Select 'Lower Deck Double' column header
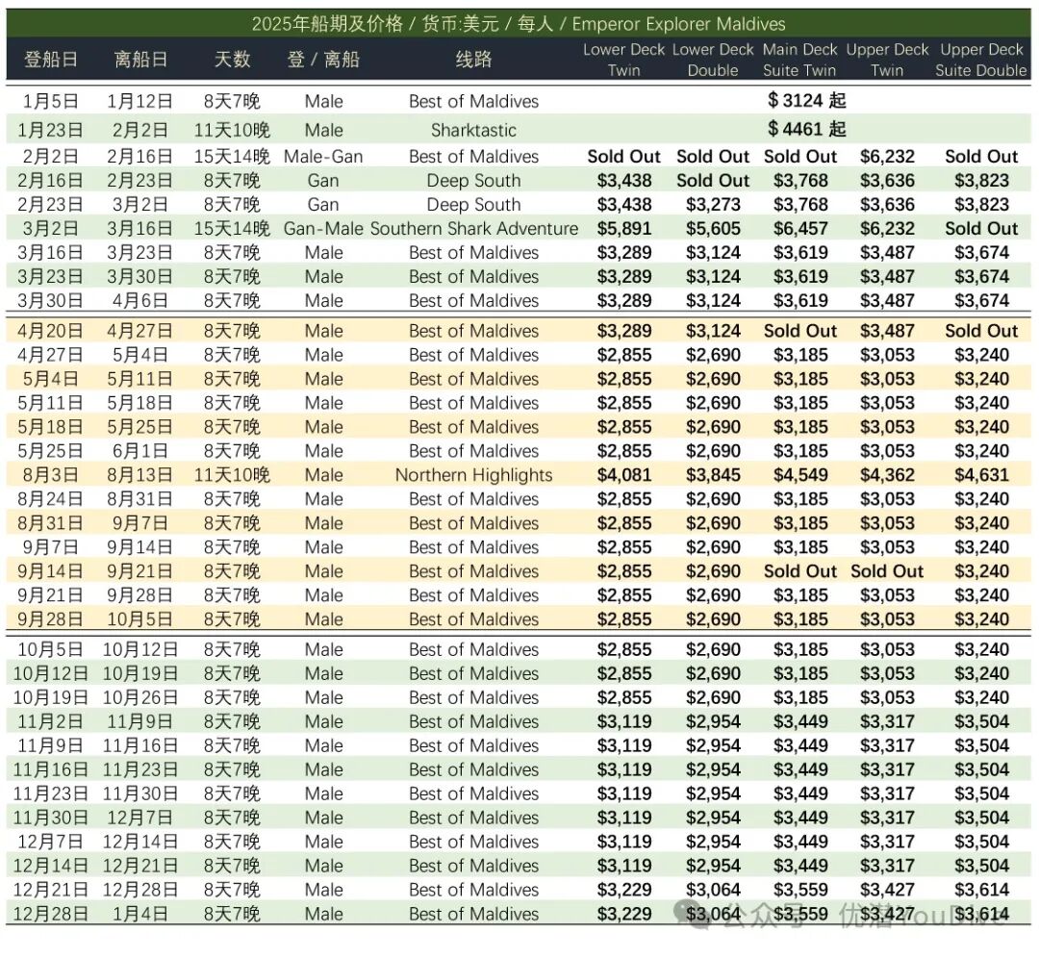 click(x=713, y=60)
